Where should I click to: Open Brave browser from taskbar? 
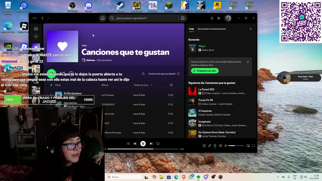[184, 177]
